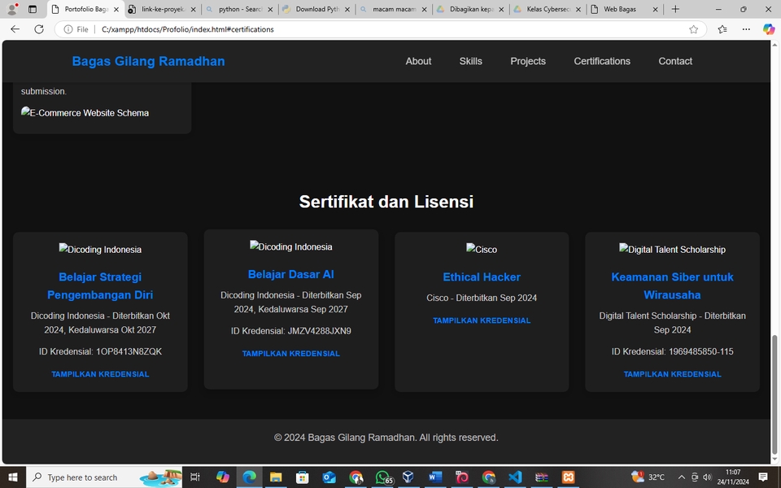The height and width of the screenshot is (488, 781).
Task: Open Edge Settings and more menu
Action: coord(746,29)
